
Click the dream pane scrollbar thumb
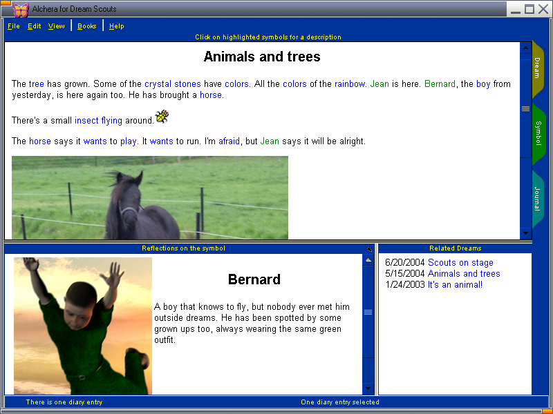point(525,108)
